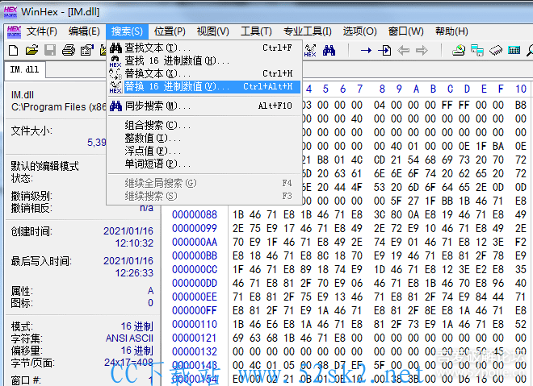Click the IM.dll name in info panel
Image resolution: width=533 pixels, height=386 pixels.
23,94
